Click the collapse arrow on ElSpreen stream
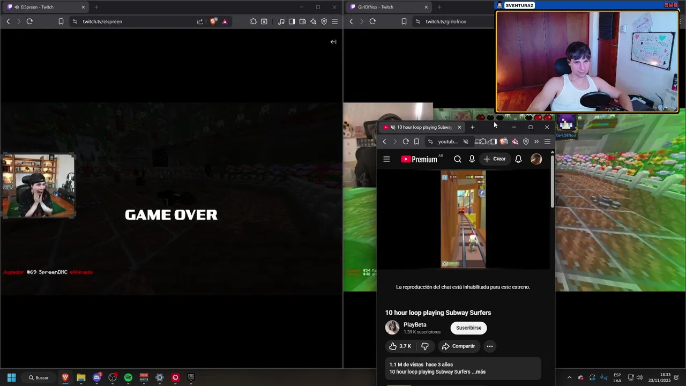 pyautogui.click(x=333, y=42)
